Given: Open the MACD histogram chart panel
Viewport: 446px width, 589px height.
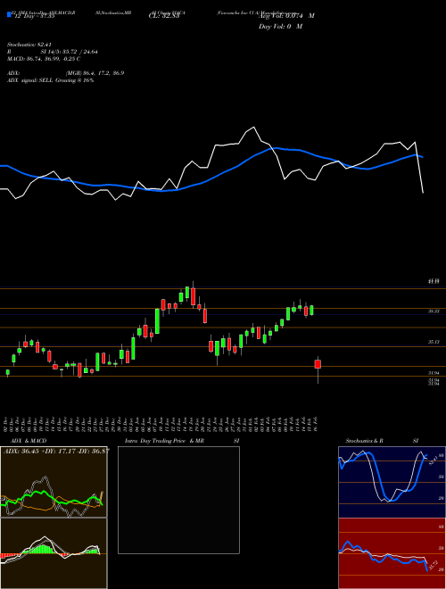Looking at the screenshot, I should (54, 553).
